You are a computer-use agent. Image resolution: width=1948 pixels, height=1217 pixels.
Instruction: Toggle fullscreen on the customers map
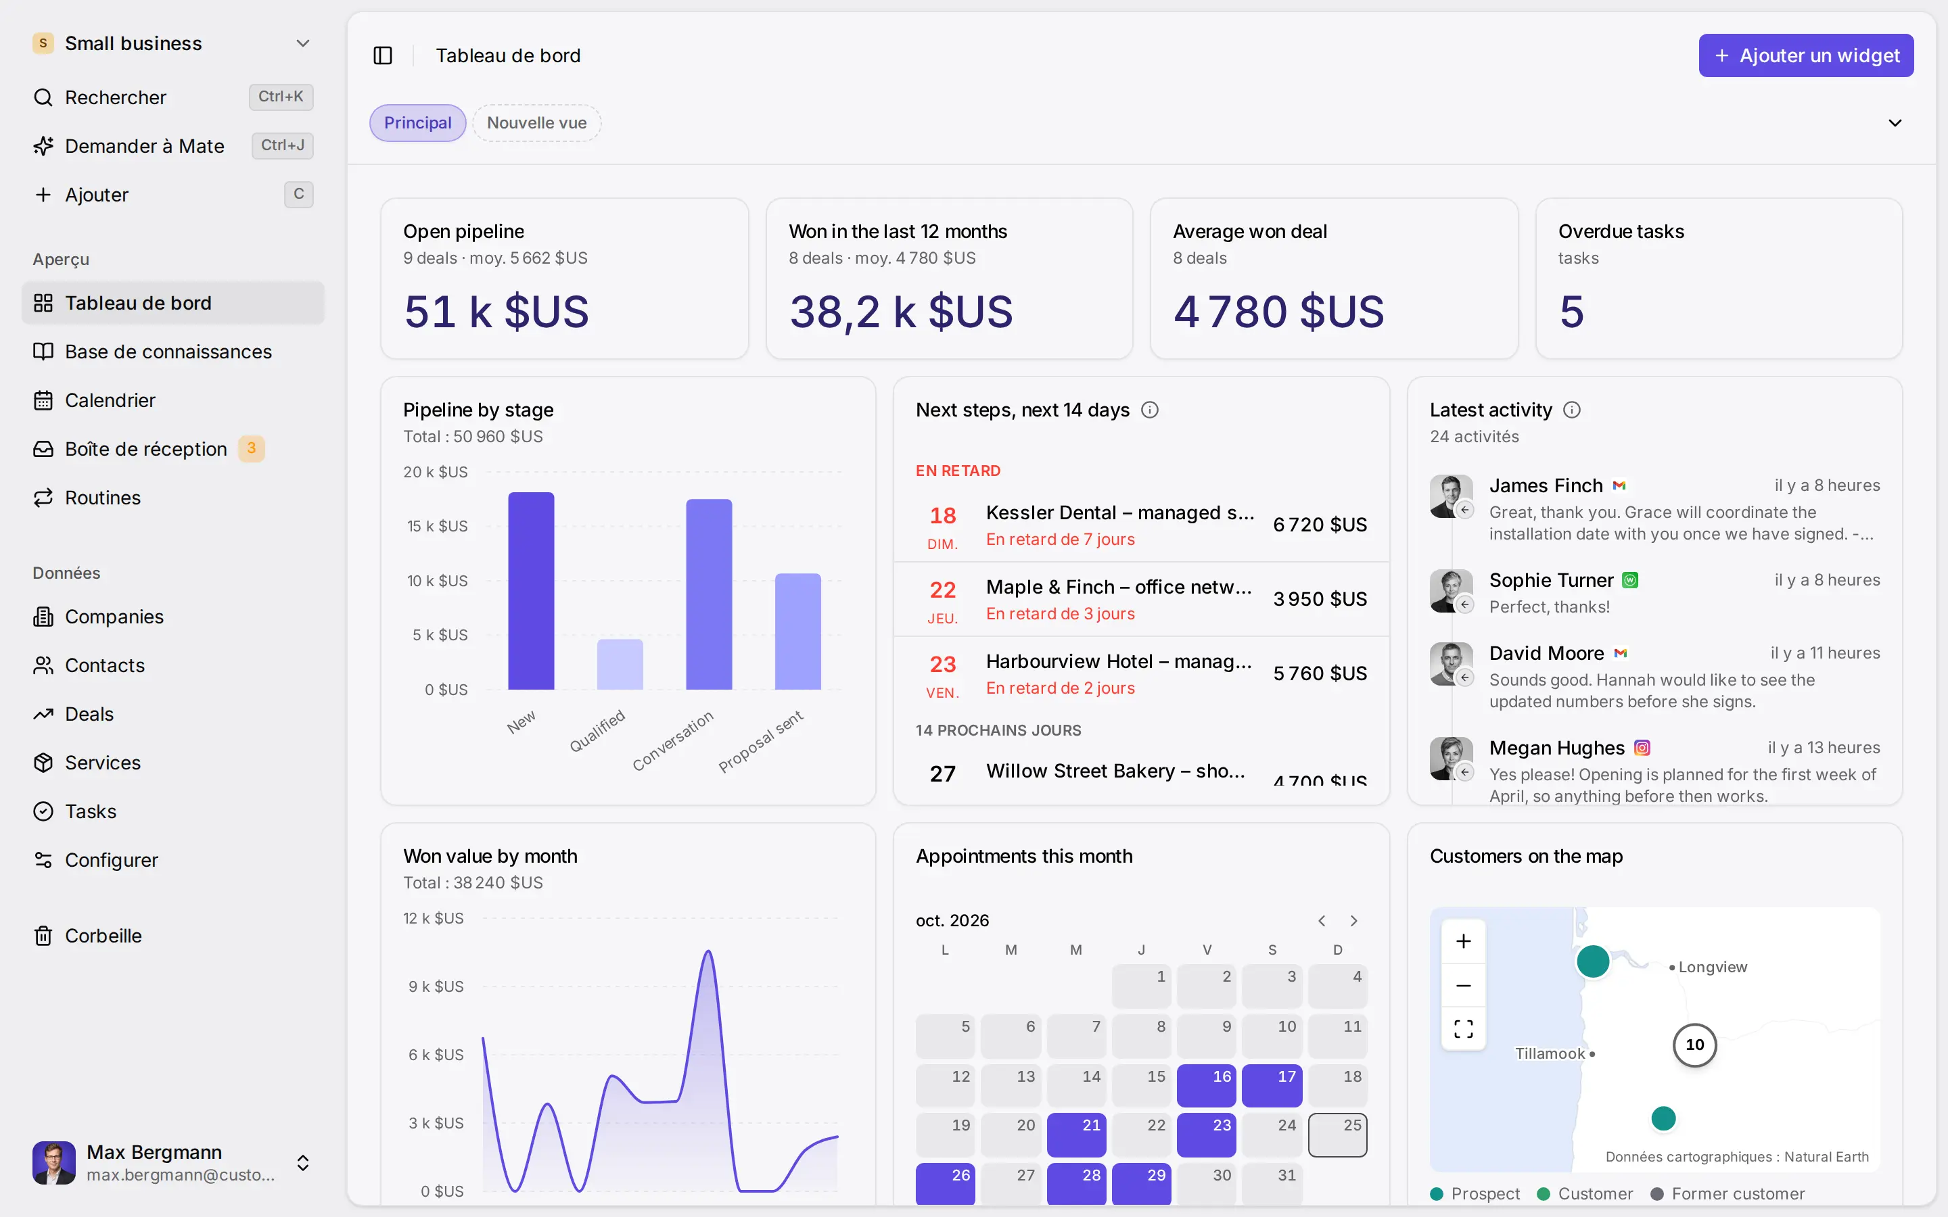click(x=1464, y=1028)
